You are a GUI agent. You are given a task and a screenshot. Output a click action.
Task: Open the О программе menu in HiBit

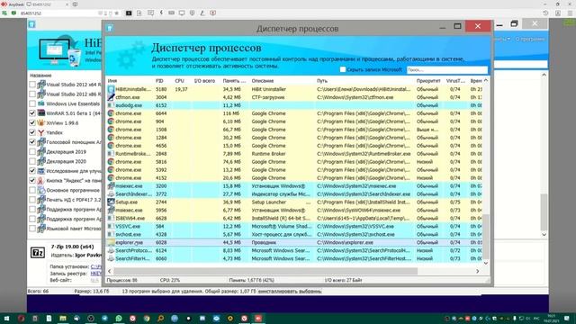click(530, 39)
